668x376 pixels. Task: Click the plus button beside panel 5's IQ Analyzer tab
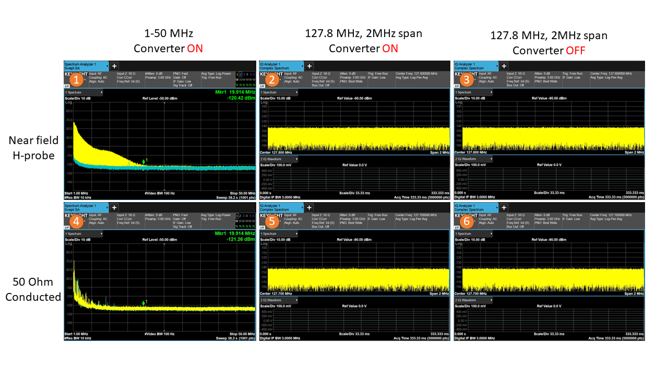[309, 207]
